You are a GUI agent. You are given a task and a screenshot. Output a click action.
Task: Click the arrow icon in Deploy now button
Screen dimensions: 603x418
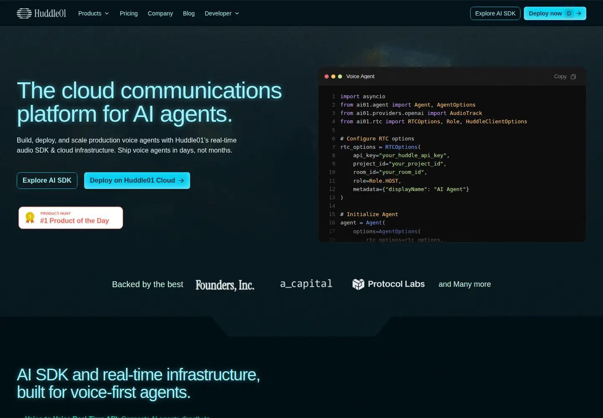(579, 13)
